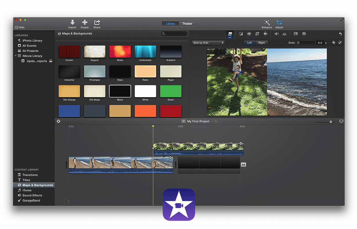Choose the Silk-Orange background swatch

pyautogui.click(x=69, y=91)
